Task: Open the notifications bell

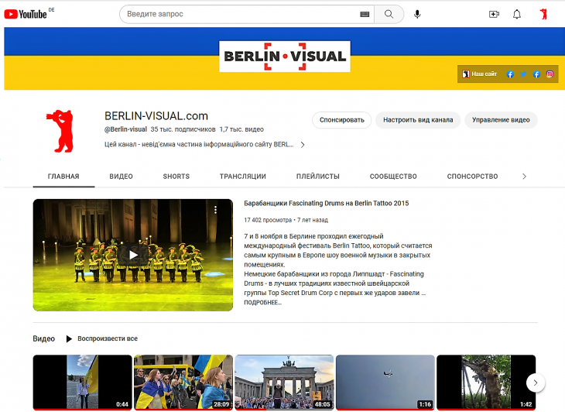Action: click(517, 14)
